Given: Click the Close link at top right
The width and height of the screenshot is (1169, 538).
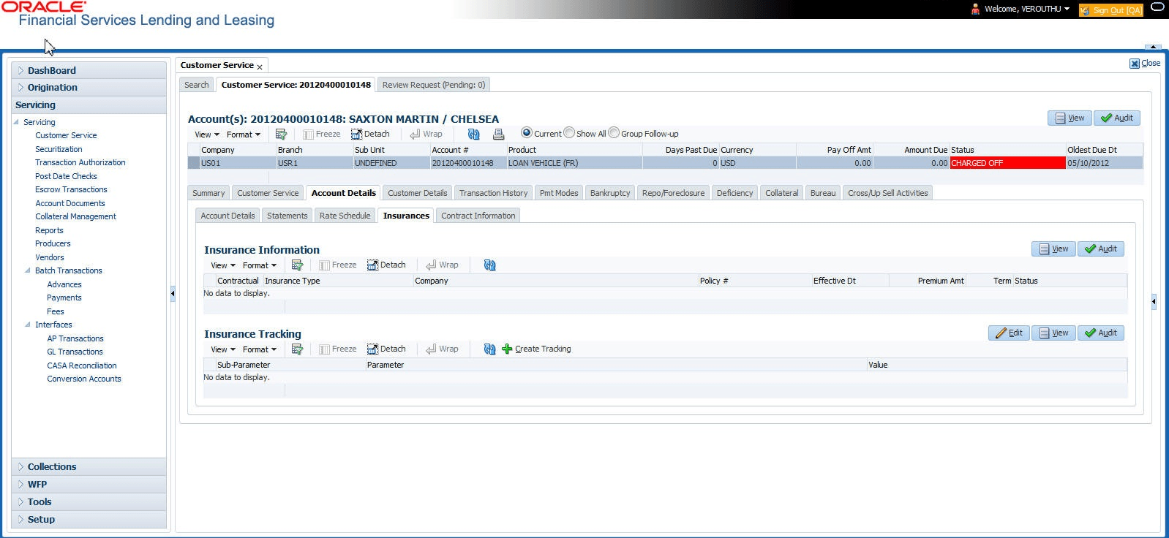Looking at the screenshot, I should (1146, 64).
